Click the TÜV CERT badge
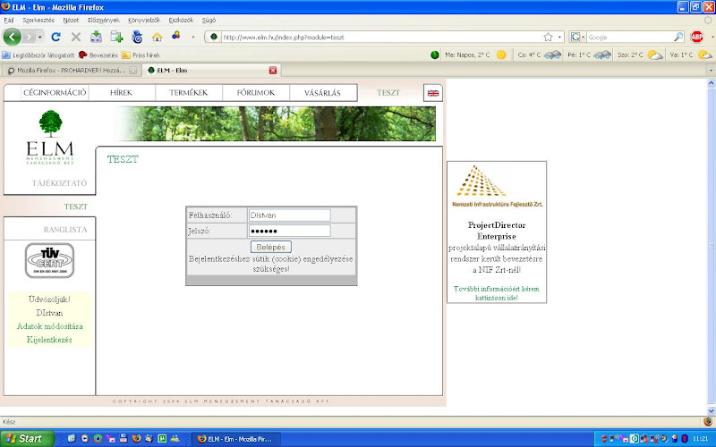This screenshot has width=716, height=447. [x=49, y=260]
